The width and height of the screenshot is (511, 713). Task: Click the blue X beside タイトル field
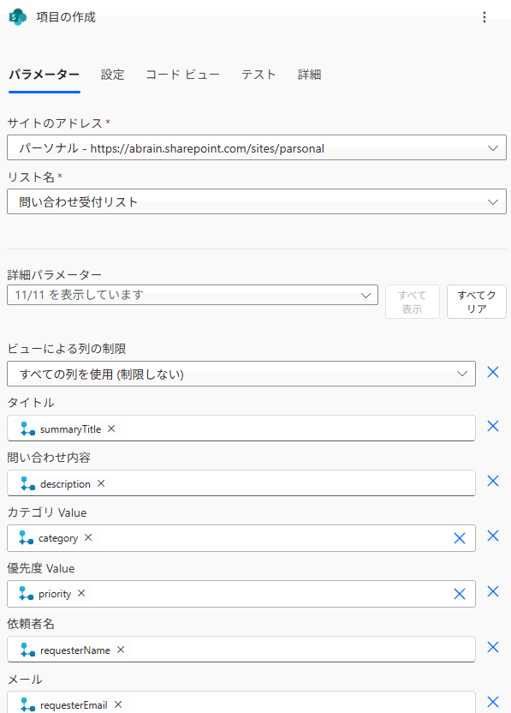coord(493,426)
